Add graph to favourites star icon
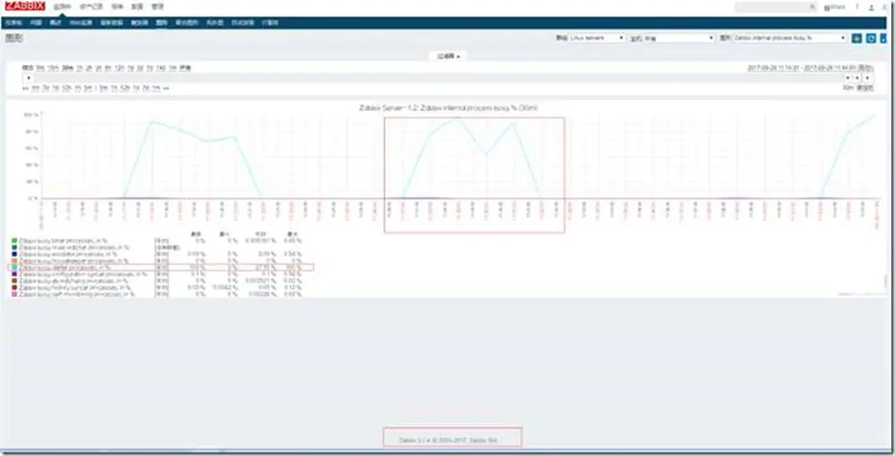The width and height of the screenshot is (895, 456). [857, 38]
